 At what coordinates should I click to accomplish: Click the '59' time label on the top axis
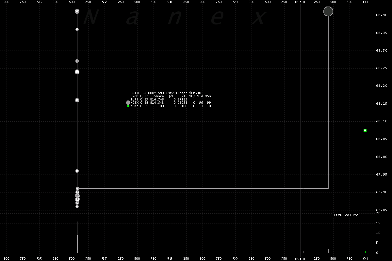pyautogui.click(x=235, y=2)
